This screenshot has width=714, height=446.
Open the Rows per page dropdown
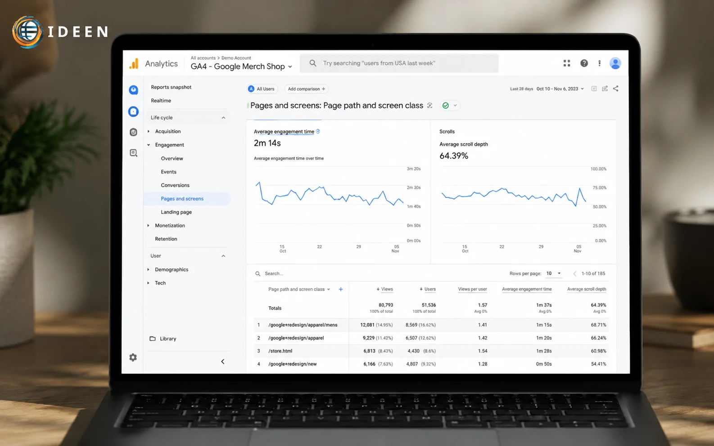pos(553,273)
